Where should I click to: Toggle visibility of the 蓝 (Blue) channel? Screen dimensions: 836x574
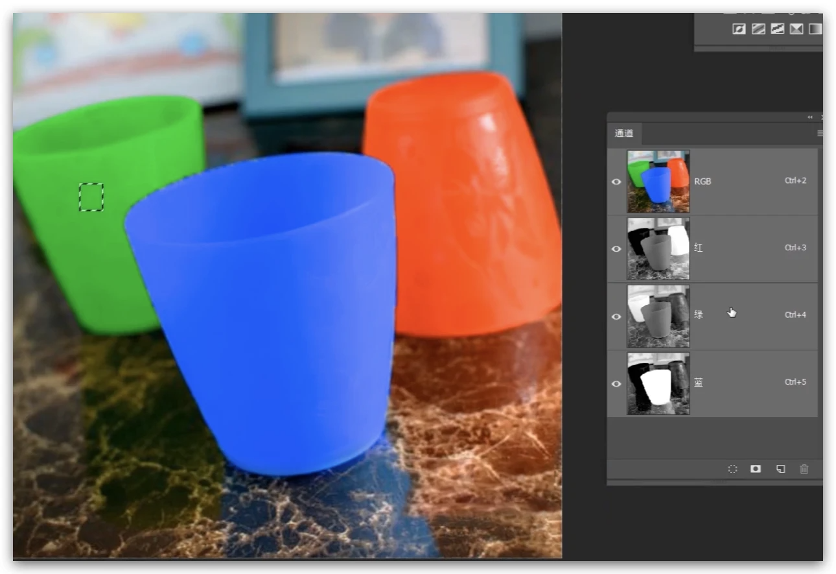[616, 383]
